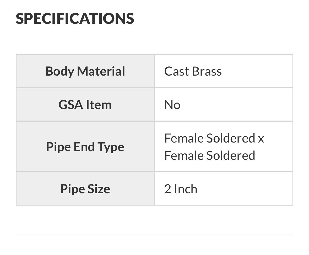309x255 pixels.
Task: Select the Pipe End Type label
Action: [x=85, y=147]
